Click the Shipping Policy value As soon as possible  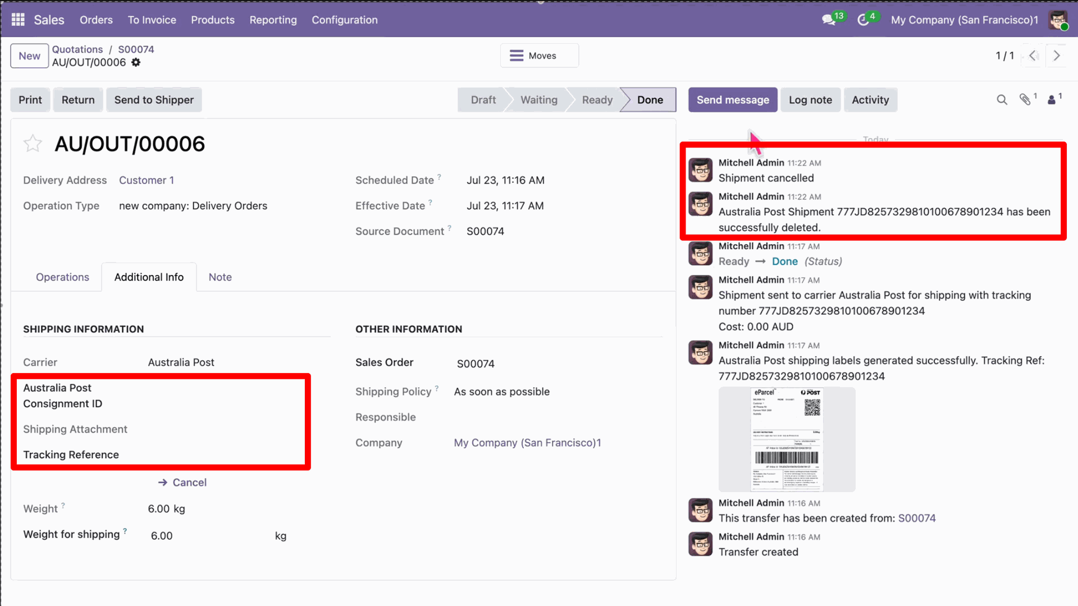501,392
